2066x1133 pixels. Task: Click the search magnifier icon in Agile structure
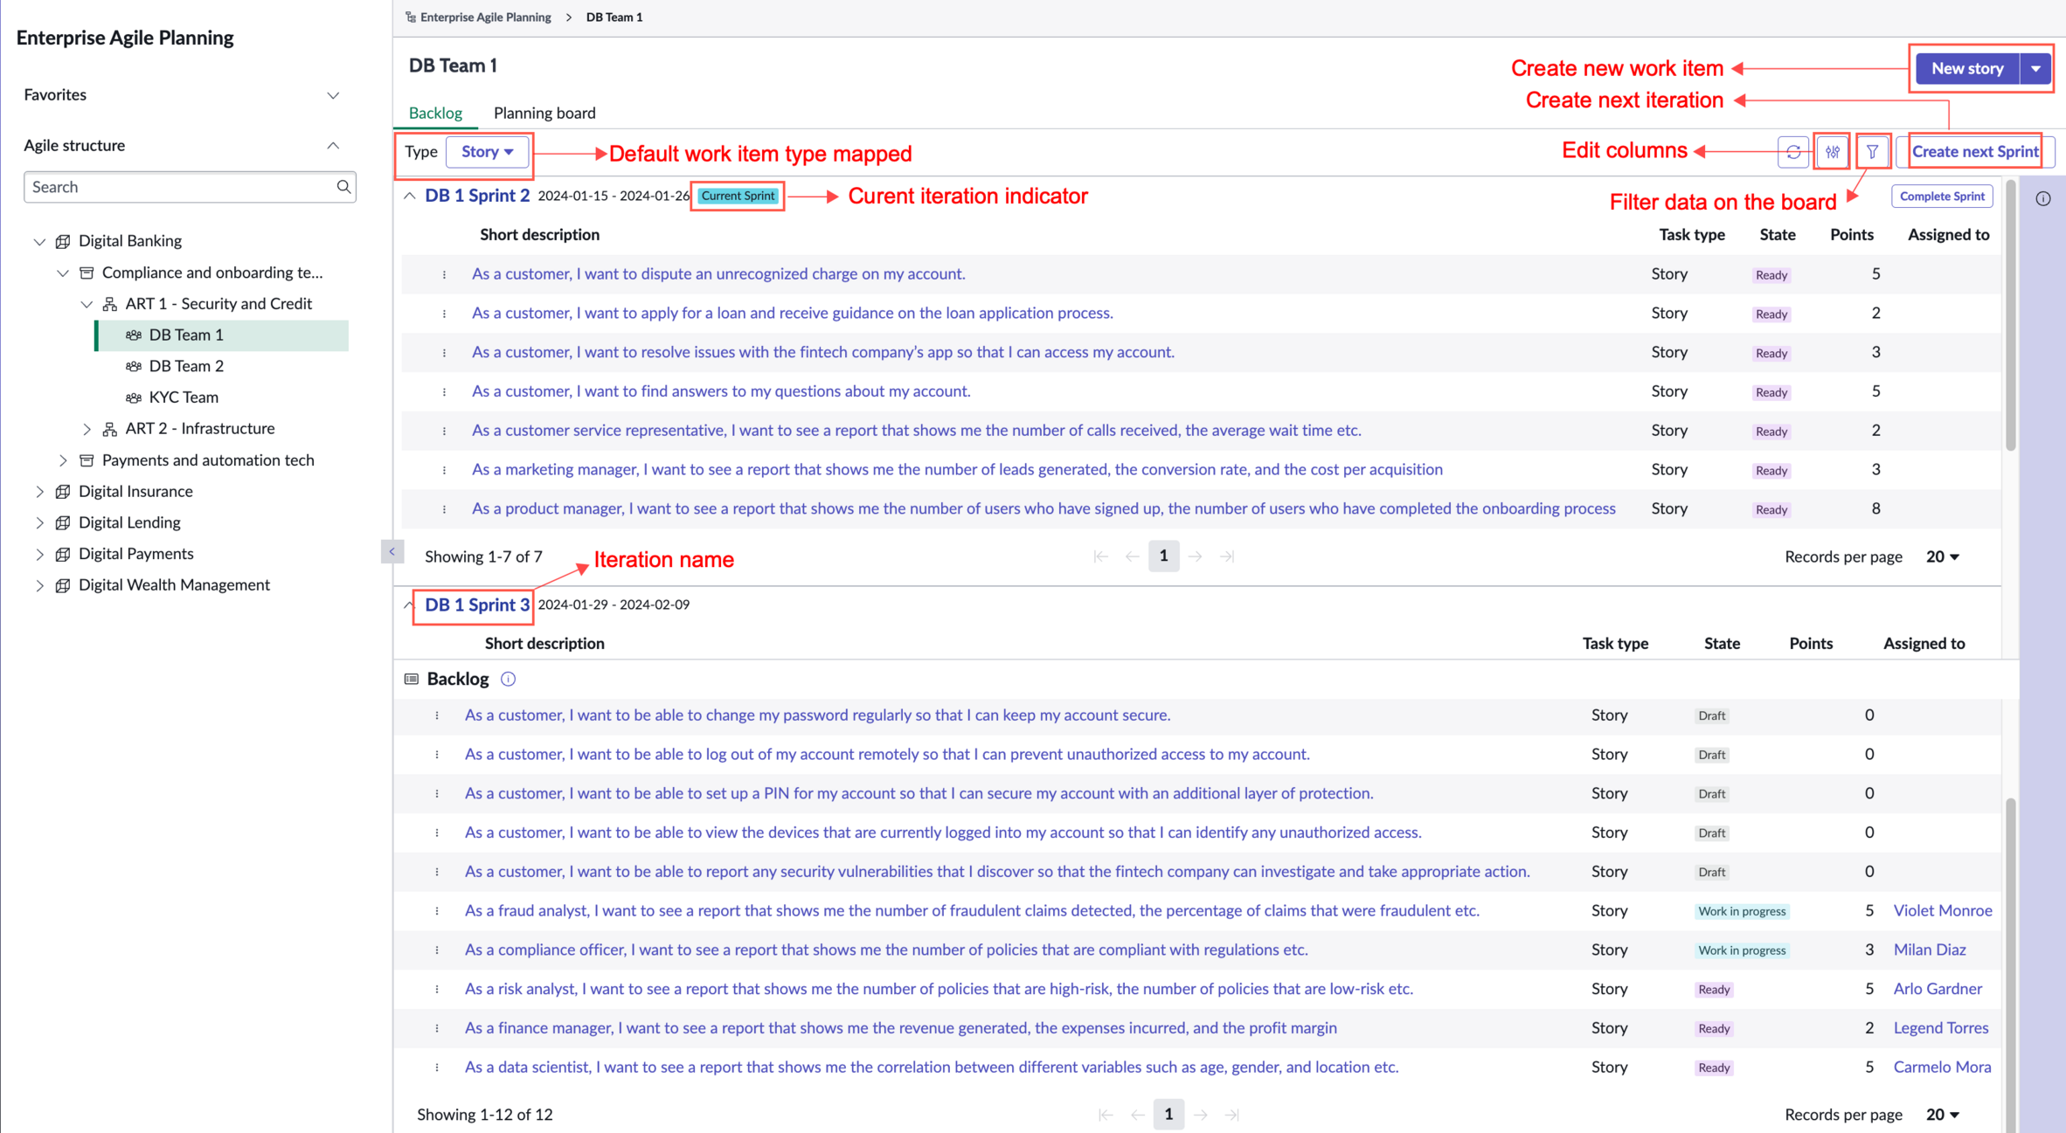click(x=343, y=187)
